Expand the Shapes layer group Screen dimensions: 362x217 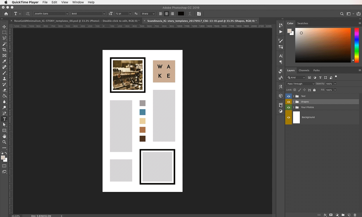point(293,102)
